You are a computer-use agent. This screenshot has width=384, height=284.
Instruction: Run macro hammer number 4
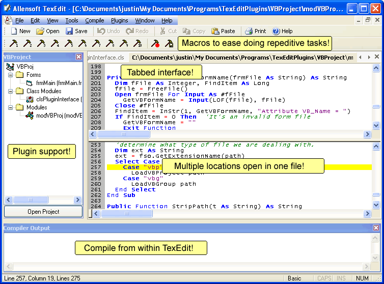coord(55,43)
